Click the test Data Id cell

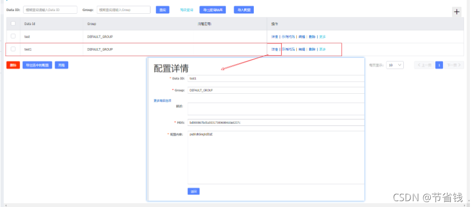(27, 37)
